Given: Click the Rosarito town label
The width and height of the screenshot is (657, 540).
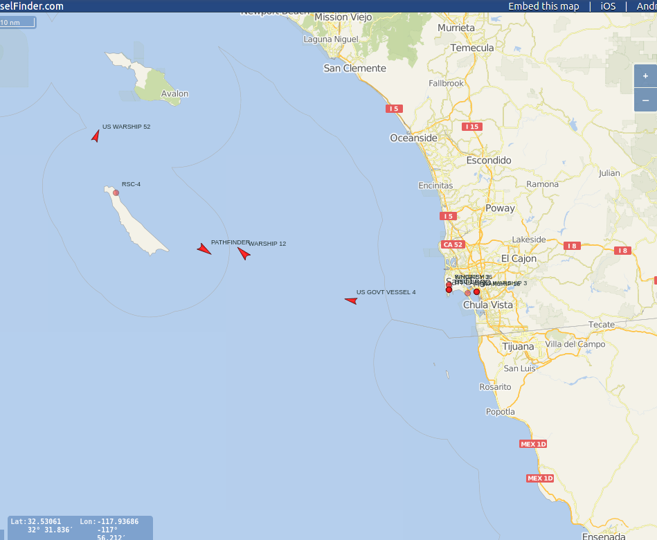Looking at the screenshot, I should (495, 387).
